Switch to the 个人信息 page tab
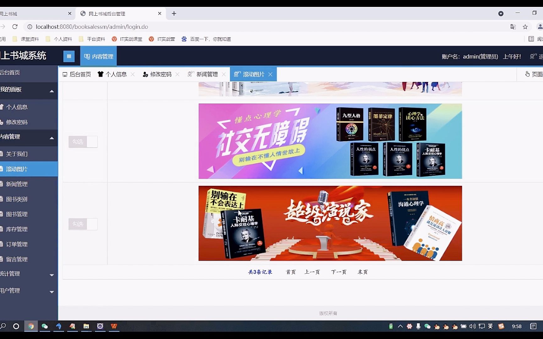This screenshot has width=543, height=339. coord(112,74)
